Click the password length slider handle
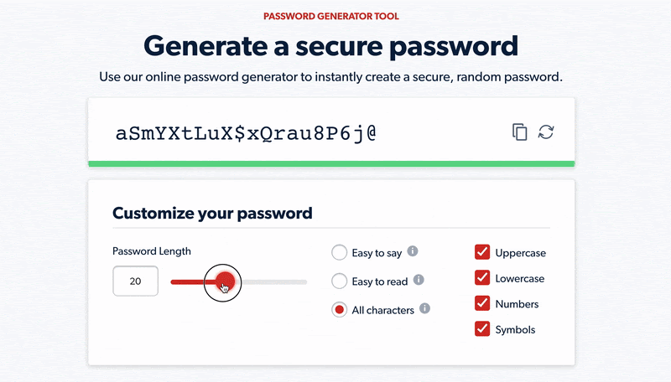Viewport: 671px width, 382px height. point(224,281)
